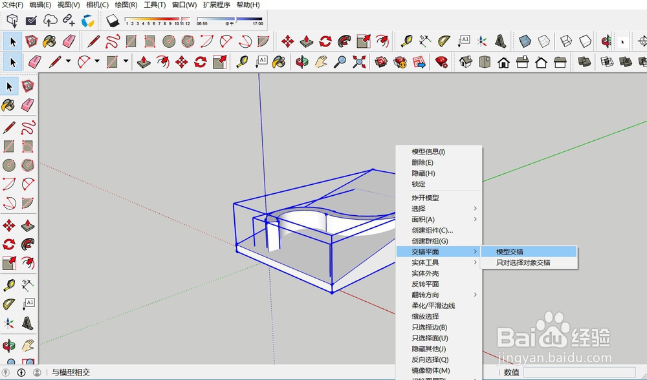Switch to Iso view house icon
Viewport: 647px width, 380px height.
pyautogui.click(x=465, y=62)
